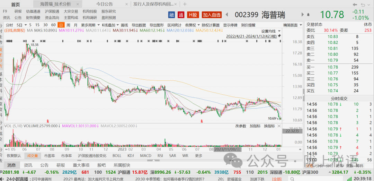Select the 60 minute period
The image size is (374, 181).
pos(53,25)
